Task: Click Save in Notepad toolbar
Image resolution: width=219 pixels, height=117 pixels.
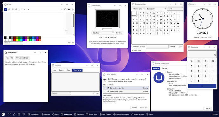Action: [69, 70]
